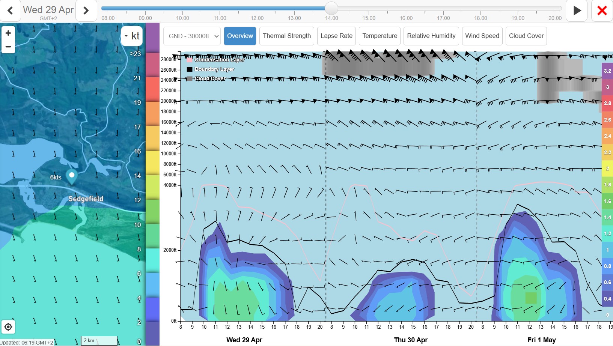The image size is (613, 346).
Task: Switch to the Thermal Strength tab
Action: tap(286, 36)
